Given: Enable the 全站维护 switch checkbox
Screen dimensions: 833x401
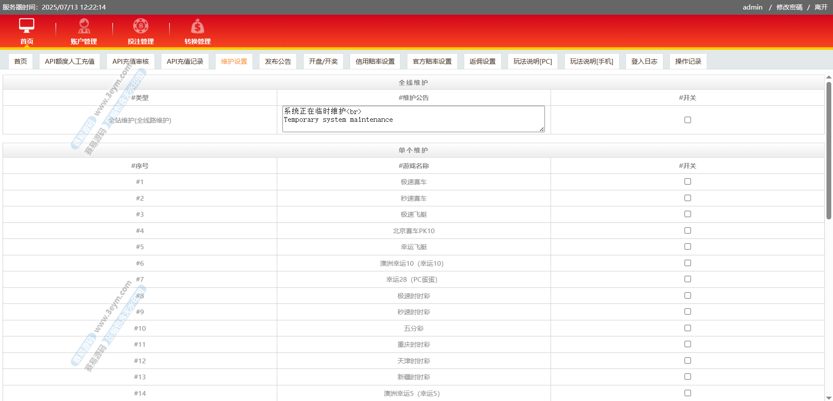Looking at the screenshot, I should 687,120.
